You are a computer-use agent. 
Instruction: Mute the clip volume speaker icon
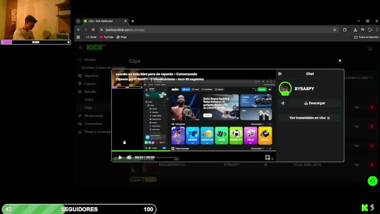129,157
